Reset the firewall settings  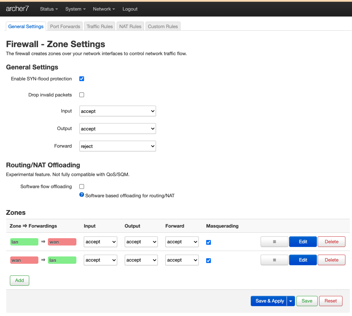331,301
